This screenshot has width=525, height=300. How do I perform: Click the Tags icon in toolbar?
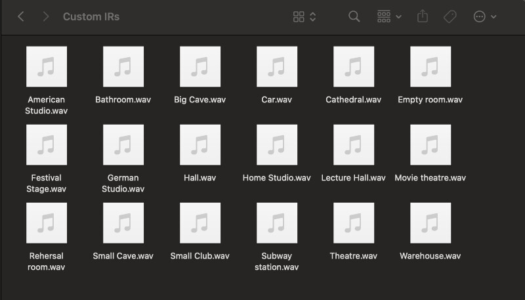[x=450, y=16]
